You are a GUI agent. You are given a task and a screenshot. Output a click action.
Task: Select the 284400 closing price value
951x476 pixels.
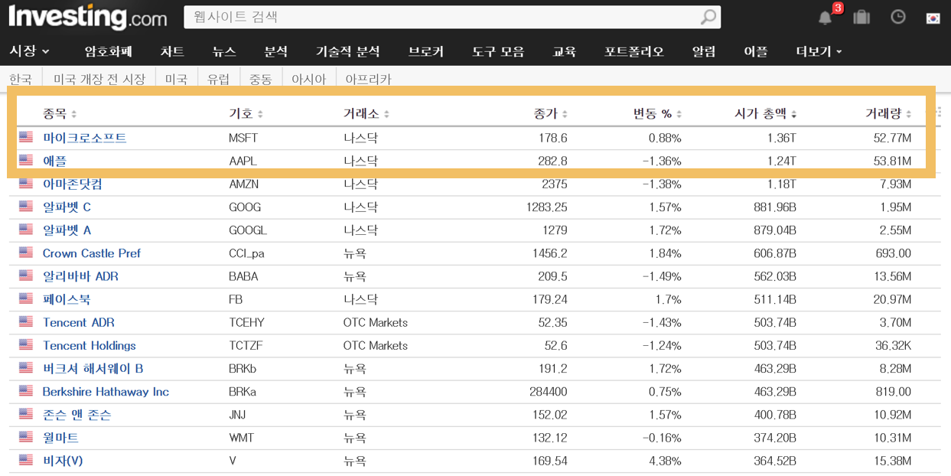549,391
